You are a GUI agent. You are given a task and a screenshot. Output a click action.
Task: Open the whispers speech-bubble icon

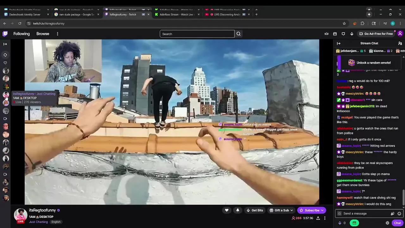point(343,34)
